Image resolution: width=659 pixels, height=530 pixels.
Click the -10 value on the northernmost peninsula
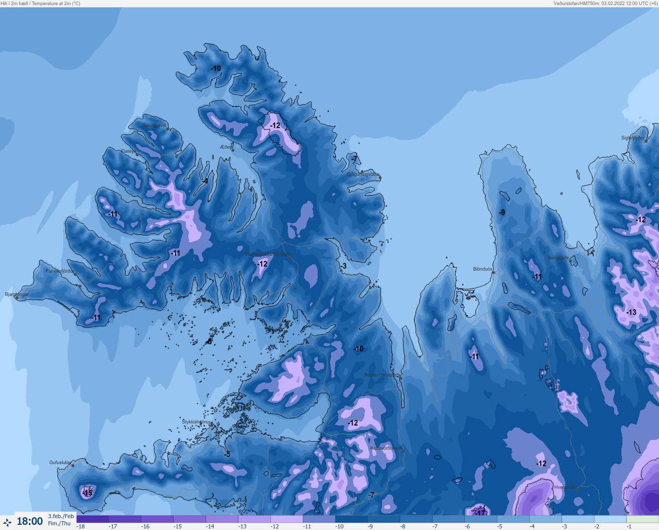point(216,68)
